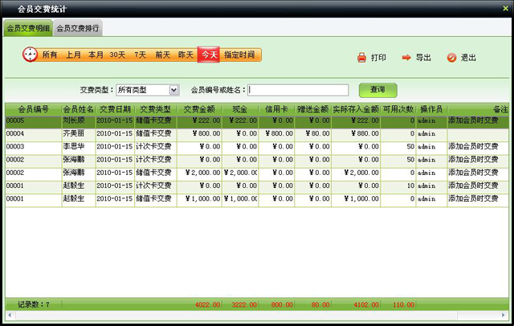This screenshot has height=326, width=514.
Task: Pick the 指定时间 custom time option
Action: [x=240, y=55]
